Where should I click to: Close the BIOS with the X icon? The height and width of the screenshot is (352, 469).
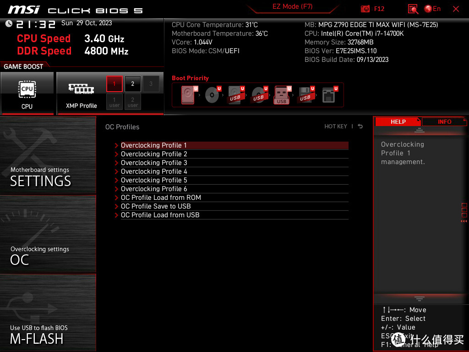pyautogui.click(x=456, y=9)
